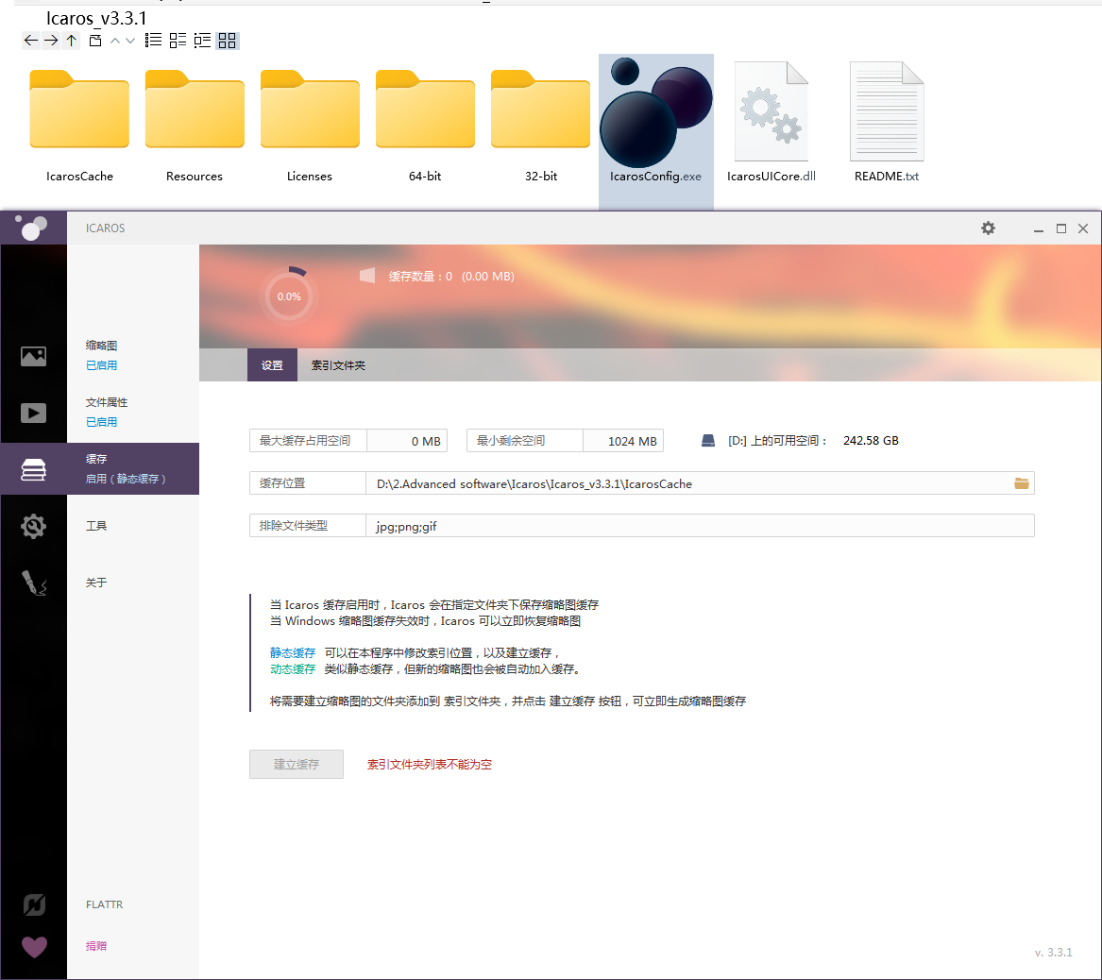The width and height of the screenshot is (1102, 980).
Task: Edit the max cache size 0 MB field
Action: [407, 441]
